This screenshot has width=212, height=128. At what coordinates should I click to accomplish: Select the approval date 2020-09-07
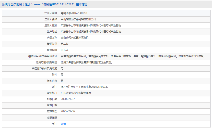click(68, 99)
